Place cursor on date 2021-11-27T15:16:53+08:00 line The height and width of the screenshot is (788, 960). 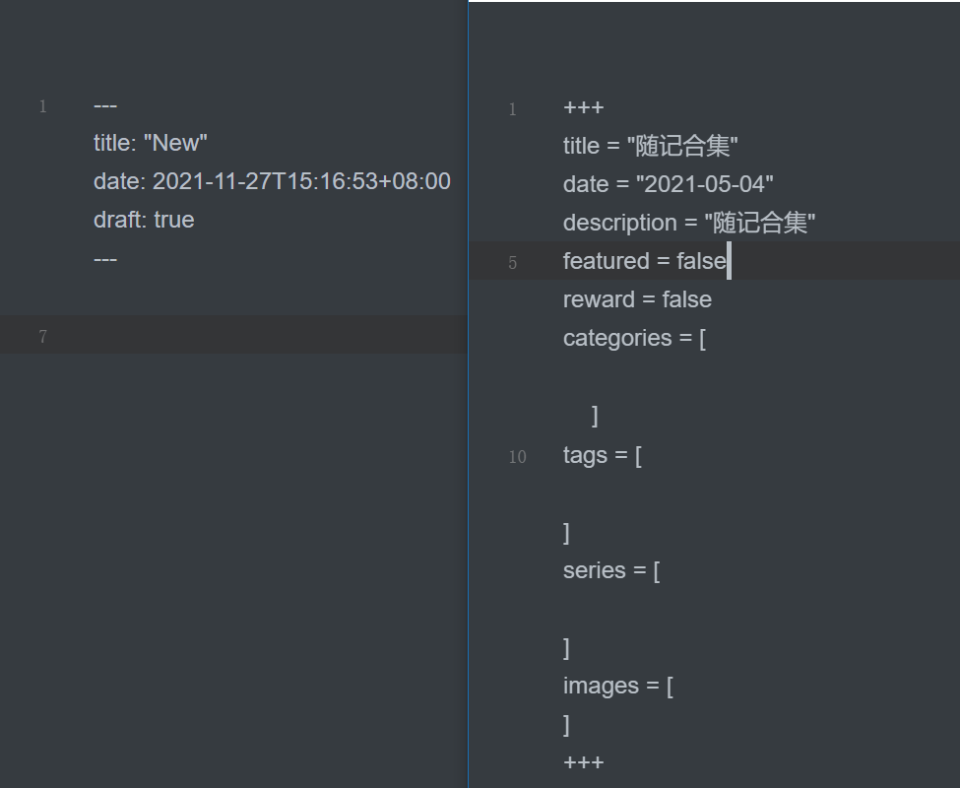click(x=271, y=182)
